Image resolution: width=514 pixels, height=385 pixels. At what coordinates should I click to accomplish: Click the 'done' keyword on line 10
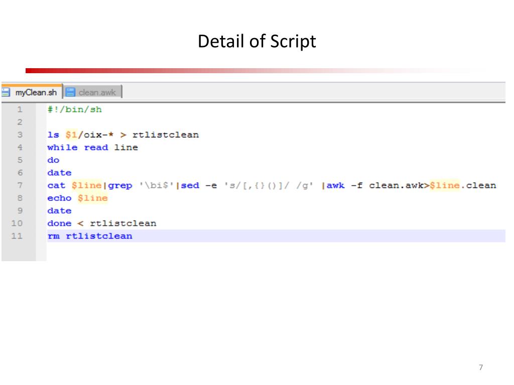point(59,223)
